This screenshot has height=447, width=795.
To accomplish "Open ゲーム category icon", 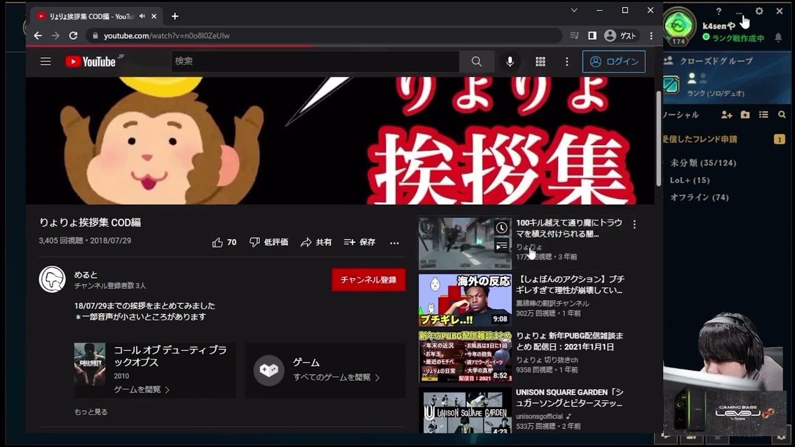I will tap(268, 370).
